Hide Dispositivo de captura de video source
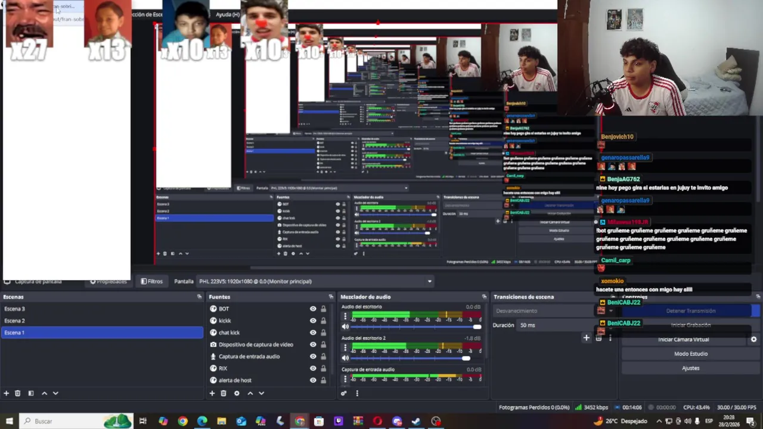This screenshot has width=763, height=429. pos(313,344)
